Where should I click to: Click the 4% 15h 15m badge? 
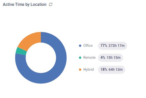[x=110, y=58]
